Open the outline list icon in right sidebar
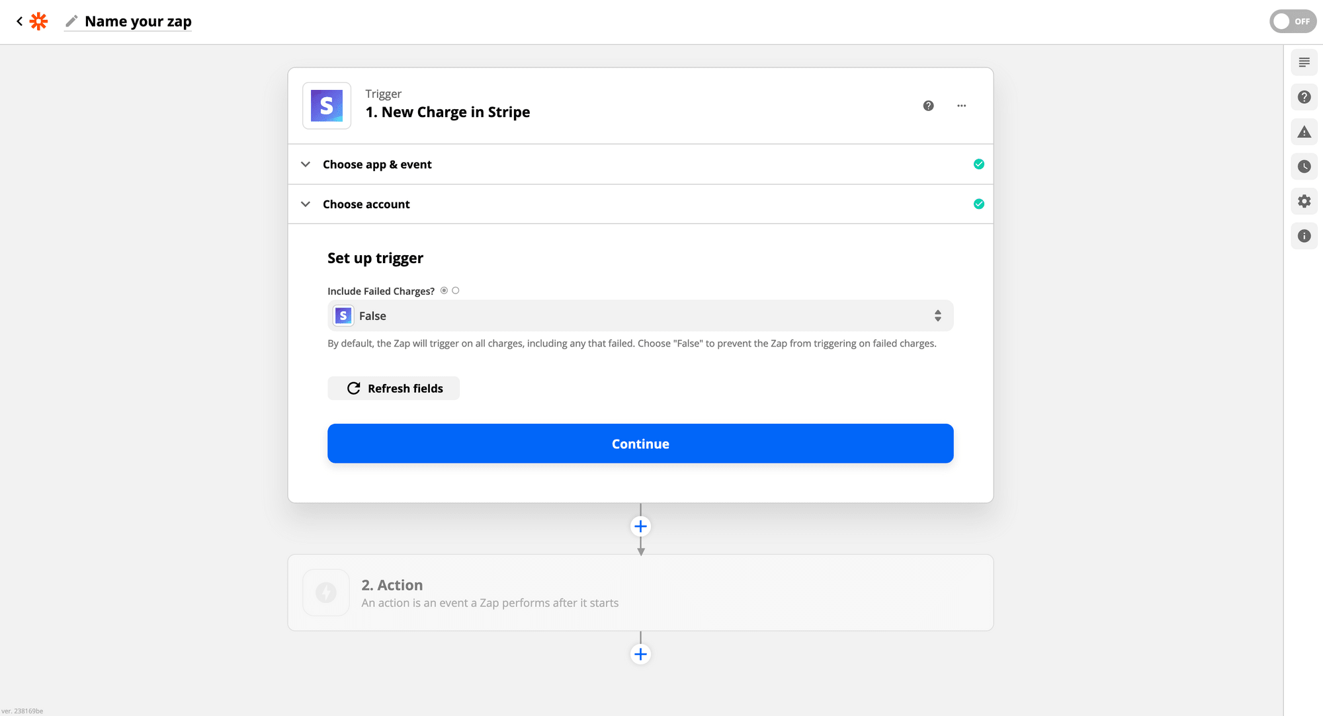Viewport: 1323px width, 716px height. click(1304, 62)
